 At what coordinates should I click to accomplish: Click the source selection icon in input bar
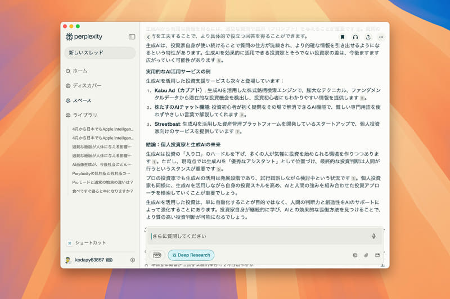[355, 255]
